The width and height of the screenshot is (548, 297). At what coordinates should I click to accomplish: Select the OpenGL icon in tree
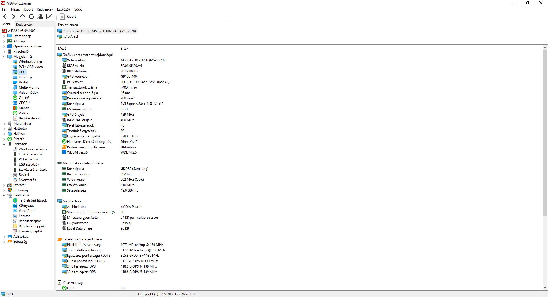pos(15,98)
